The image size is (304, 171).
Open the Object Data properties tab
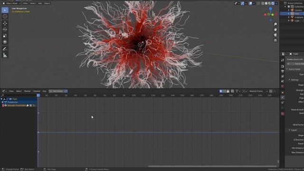pos(283,107)
